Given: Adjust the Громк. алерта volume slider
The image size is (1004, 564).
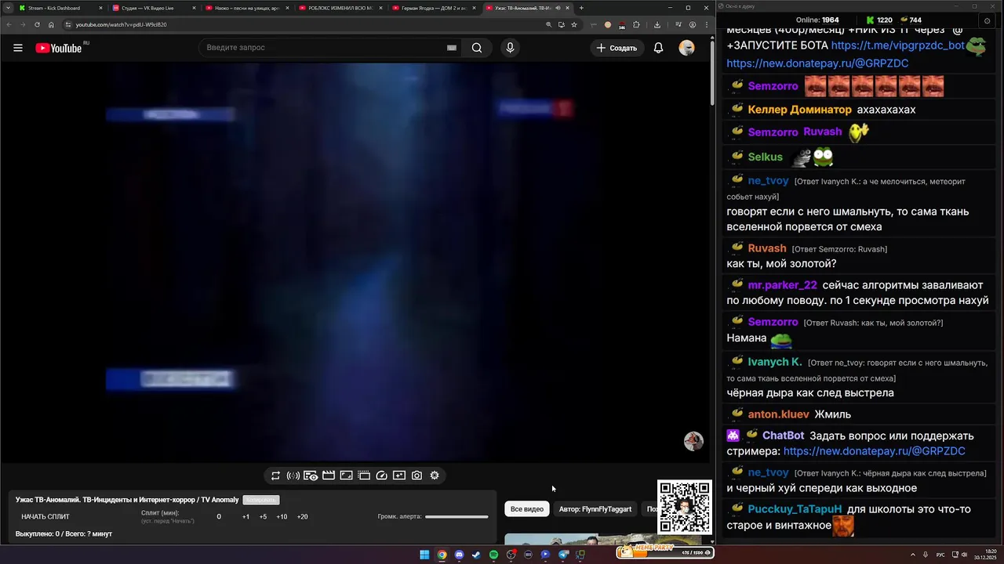Looking at the screenshot, I should click(x=457, y=517).
